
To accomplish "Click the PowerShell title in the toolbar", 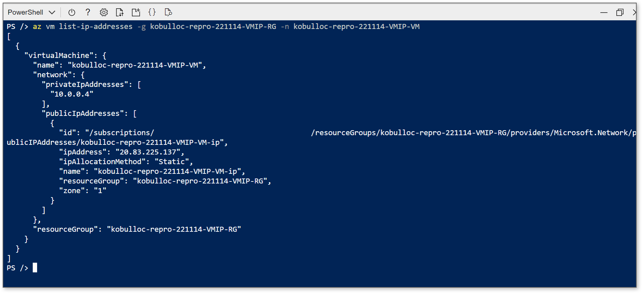I will (x=25, y=12).
